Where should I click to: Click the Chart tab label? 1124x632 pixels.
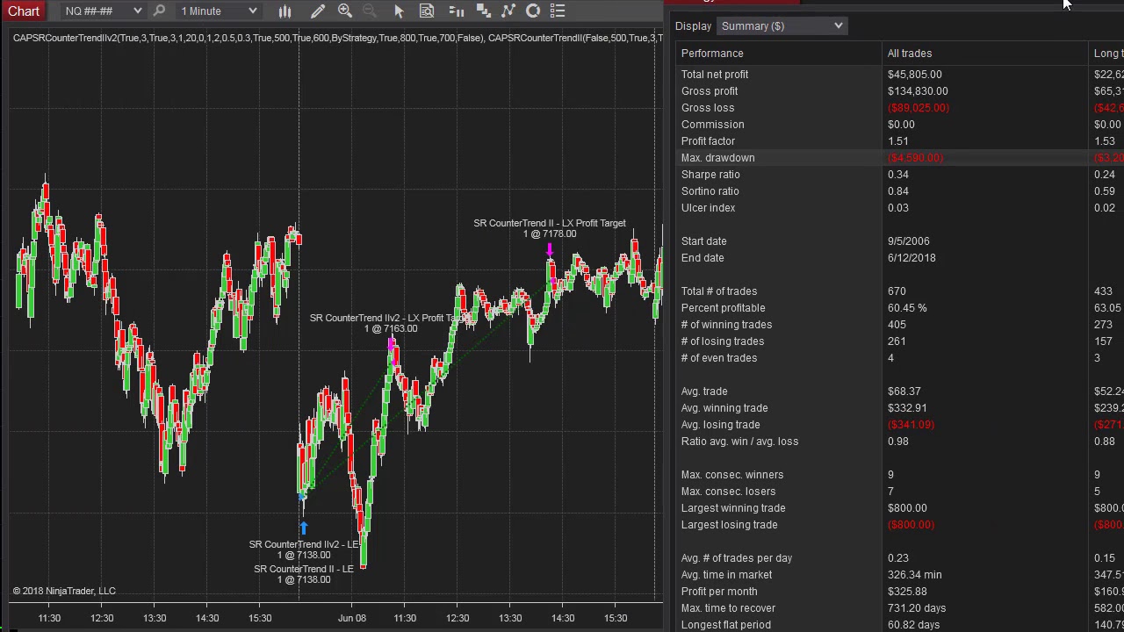[24, 11]
